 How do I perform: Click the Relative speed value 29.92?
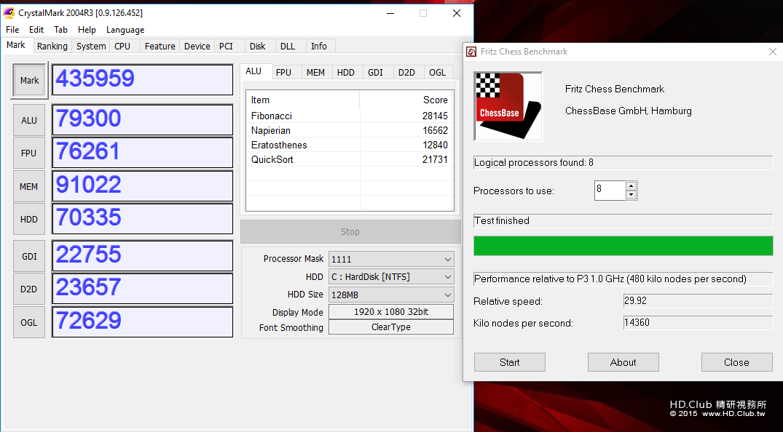pos(698,301)
